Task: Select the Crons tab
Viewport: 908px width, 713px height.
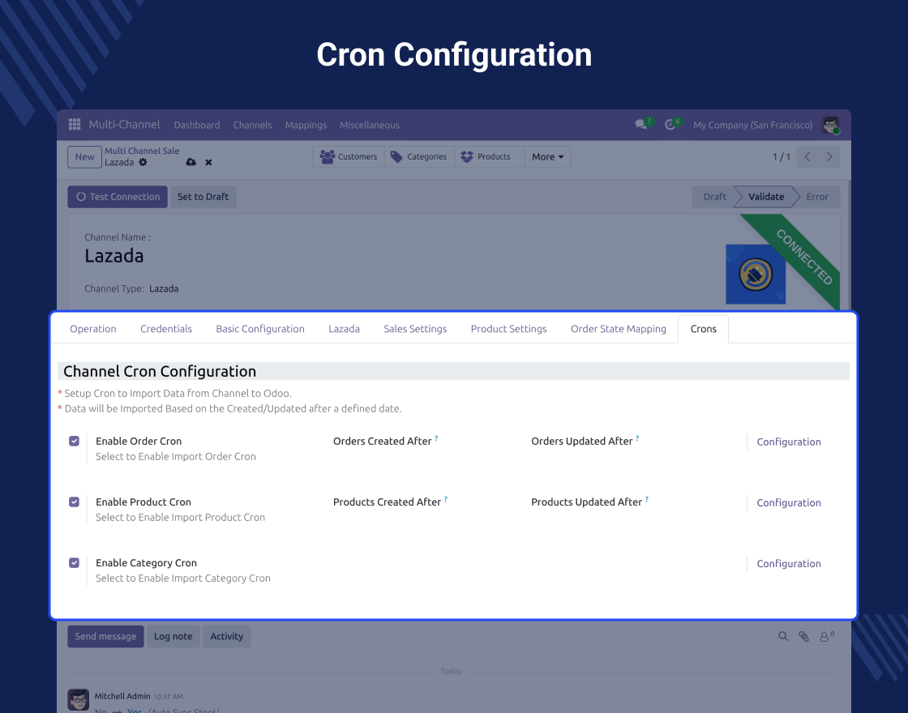Action: point(704,329)
